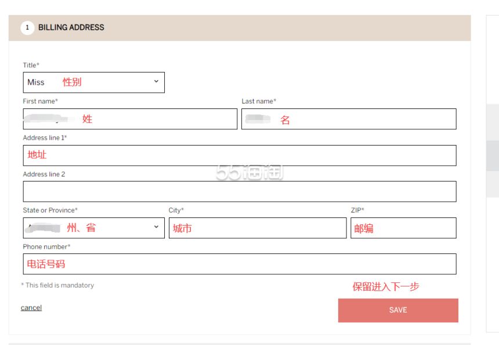Viewport: 499px width, 345px height.
Task: Click into the First name field
Action: click(x=130, y=119)
